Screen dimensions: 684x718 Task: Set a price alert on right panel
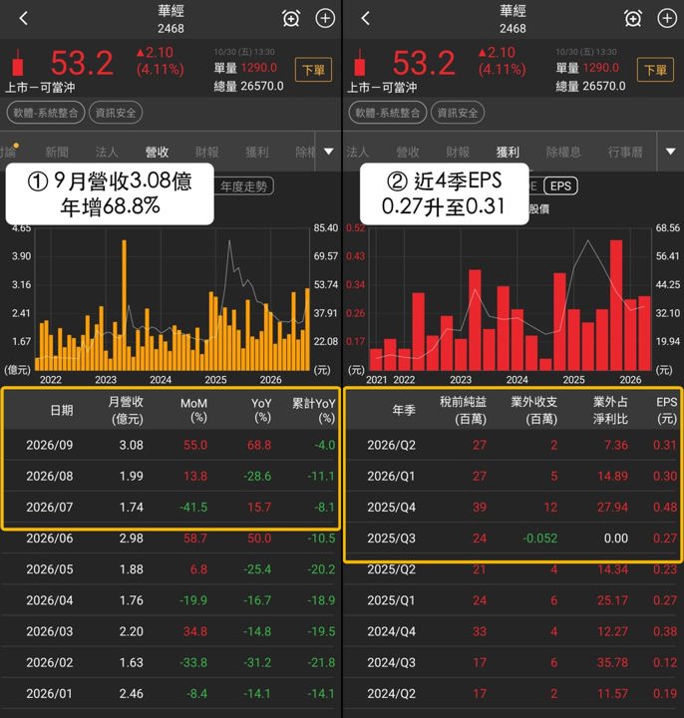tap(633, 18)
